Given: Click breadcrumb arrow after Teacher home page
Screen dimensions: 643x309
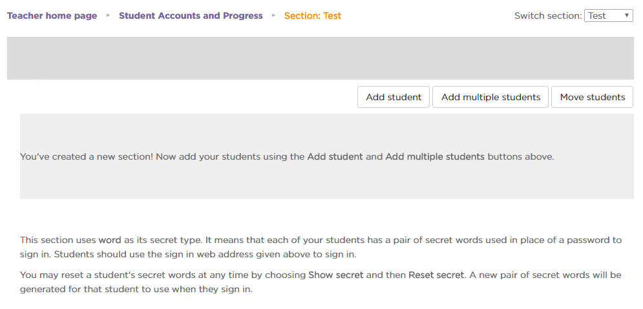Looking at the screenshot, I should coord(109,16).
